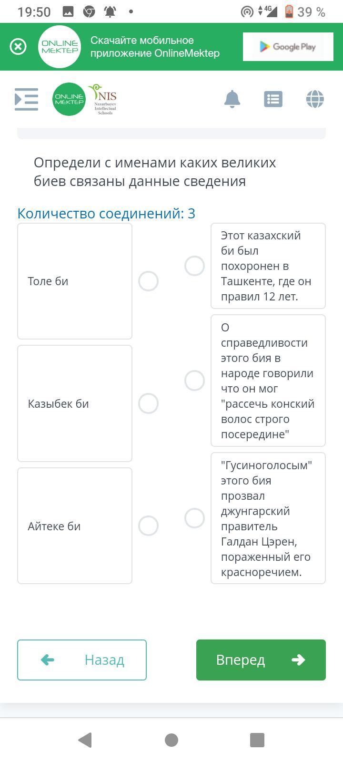This screenshot has width=343, height=763.
Task: Select connector for the 'Гусиноголосым' statement
Action: click(x=194, y=518)
